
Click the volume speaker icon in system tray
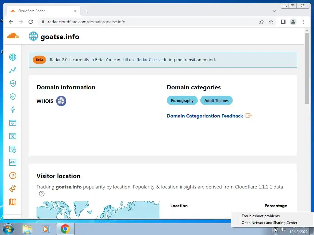[x=283, y=229]
